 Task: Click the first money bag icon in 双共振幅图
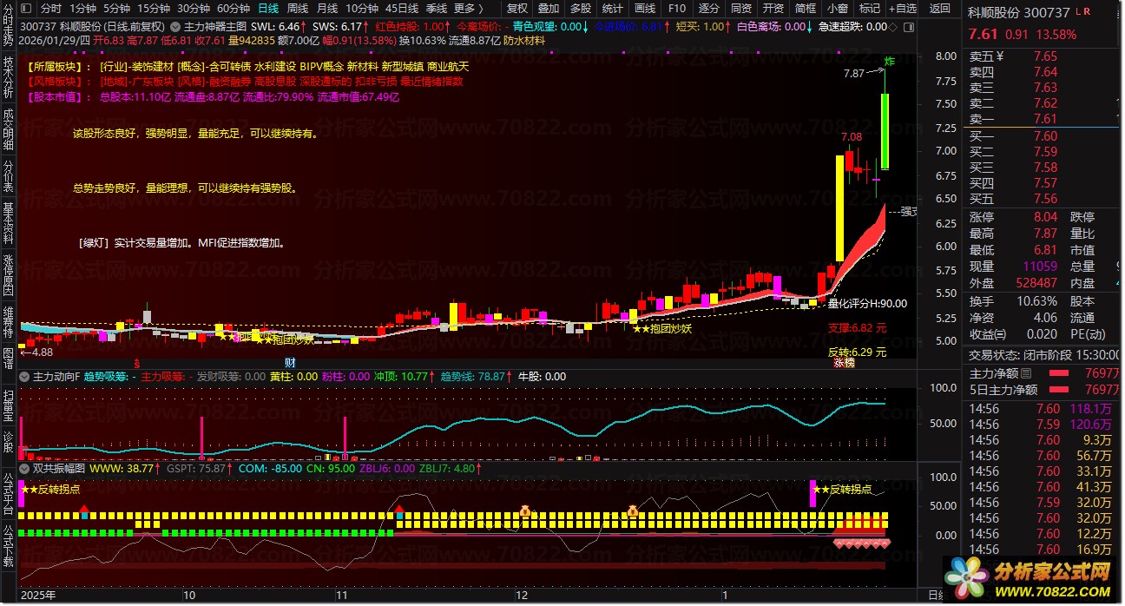click(525, 510)
